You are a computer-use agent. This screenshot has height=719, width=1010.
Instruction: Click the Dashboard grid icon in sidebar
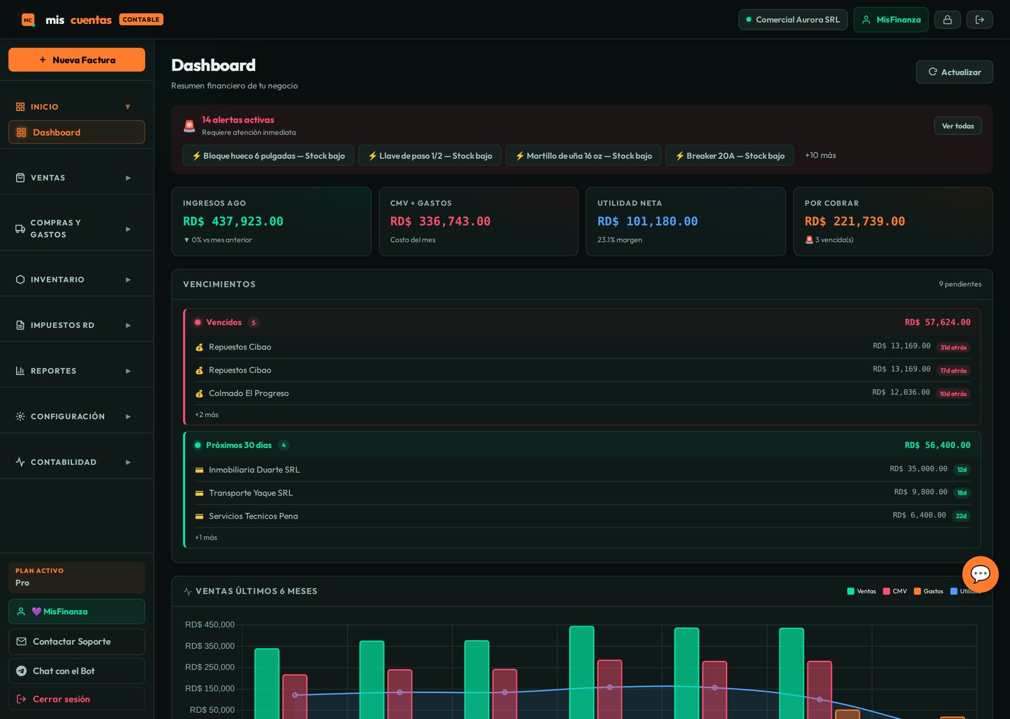[21, 132]
